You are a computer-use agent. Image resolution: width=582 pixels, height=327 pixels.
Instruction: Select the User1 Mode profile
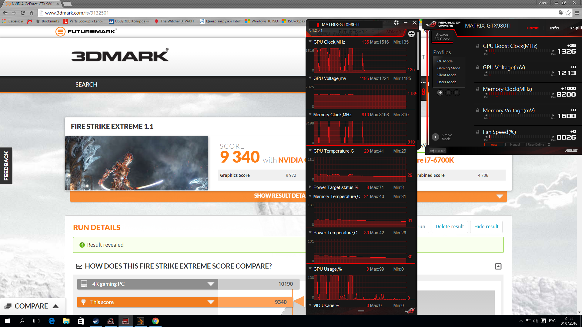(447, 82)
